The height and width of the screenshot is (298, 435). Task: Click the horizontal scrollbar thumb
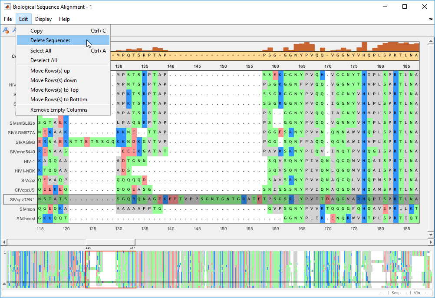(x=110, y=242)
